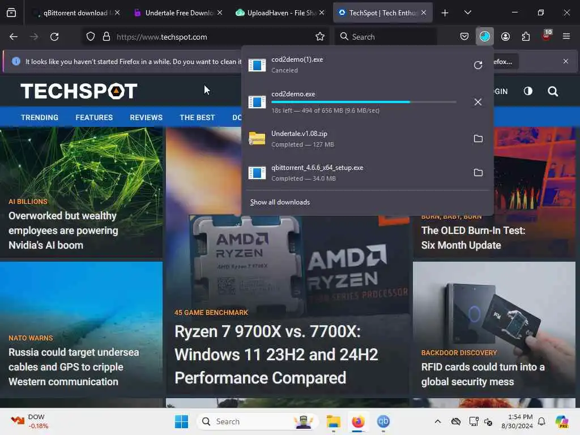Select the qbittorrent_4.6.6_x64_setup.exe file icon
The height and width of the screenshot is (435, 580).
pyautogui.click(x=257, y=173)
